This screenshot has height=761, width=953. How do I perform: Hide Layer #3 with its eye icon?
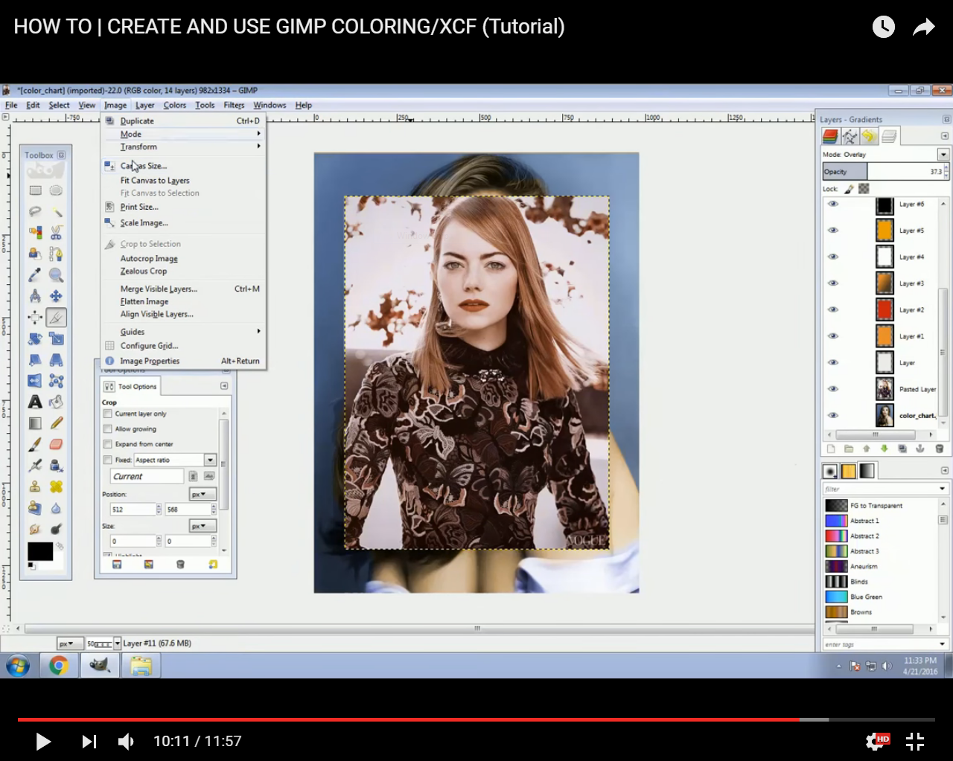point(833,283)
